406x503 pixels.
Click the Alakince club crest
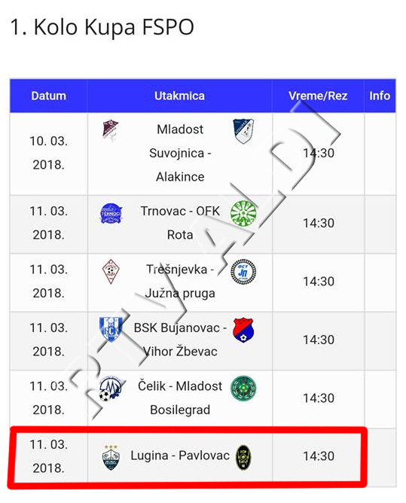243,131
